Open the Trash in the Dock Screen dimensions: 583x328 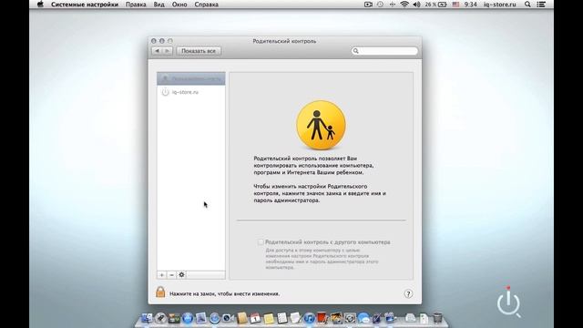(x=437, y=318)
